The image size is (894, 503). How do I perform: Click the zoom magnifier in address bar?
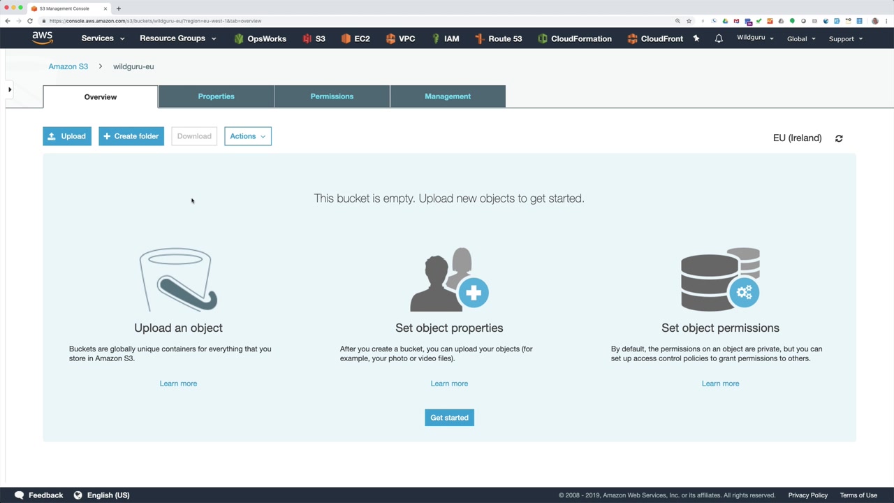[x=677, y=21]
